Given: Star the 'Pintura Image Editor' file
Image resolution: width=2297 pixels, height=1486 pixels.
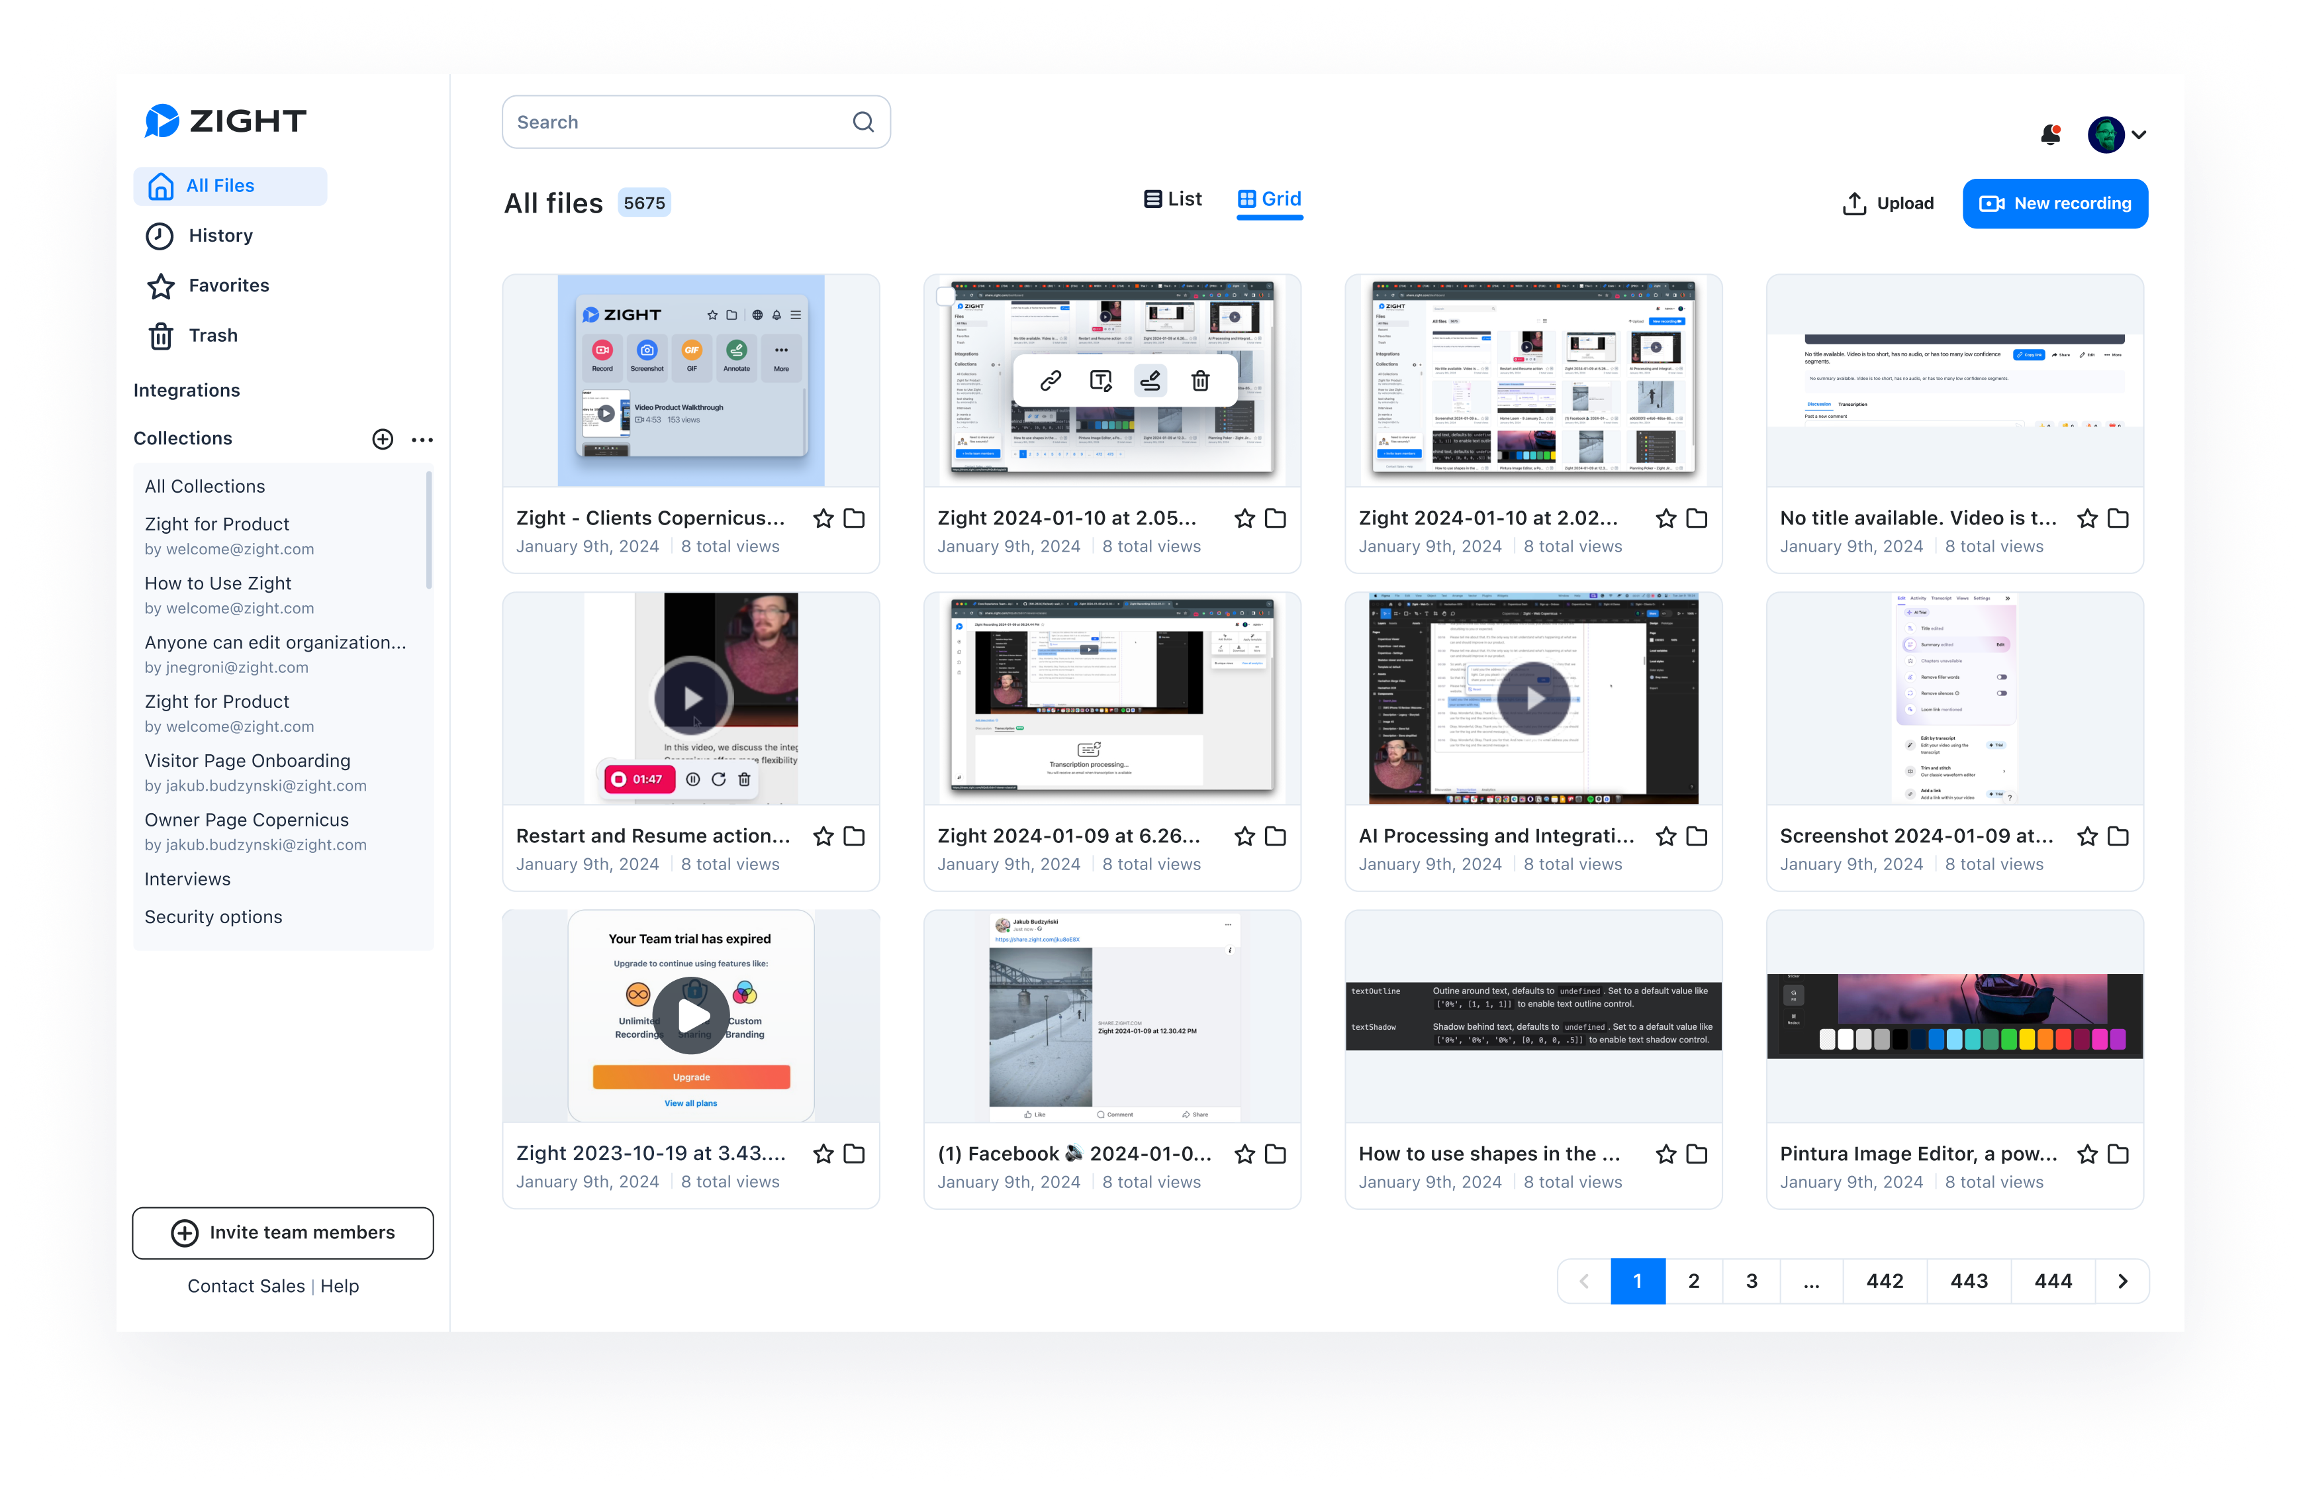Looking at the screenshot, I should (2086, 1154).
